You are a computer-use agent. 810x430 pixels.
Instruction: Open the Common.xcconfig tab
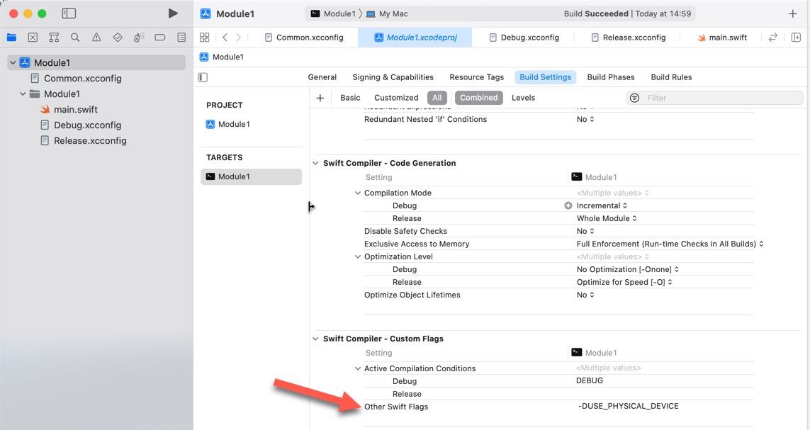tap(304, 37)
